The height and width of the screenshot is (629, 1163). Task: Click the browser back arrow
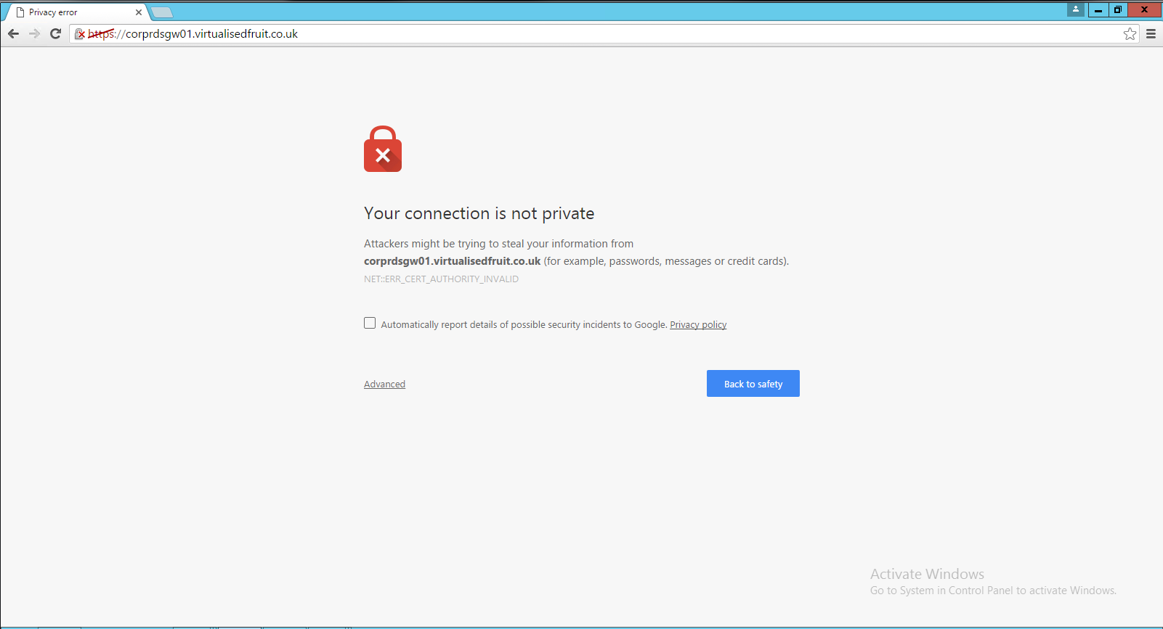tap(13, 34)
